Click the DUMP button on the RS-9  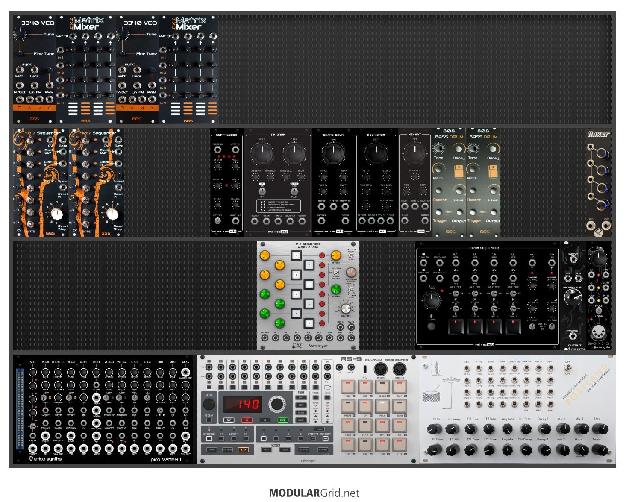pos(301,420)
